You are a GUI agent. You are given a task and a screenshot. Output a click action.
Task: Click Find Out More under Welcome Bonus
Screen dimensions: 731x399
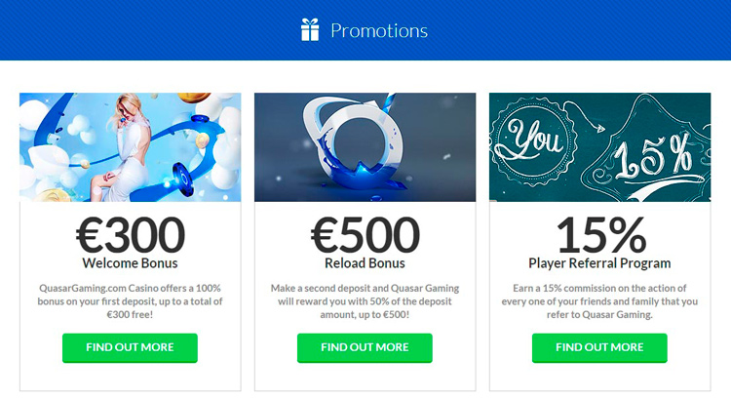click(x=130, y=347)
